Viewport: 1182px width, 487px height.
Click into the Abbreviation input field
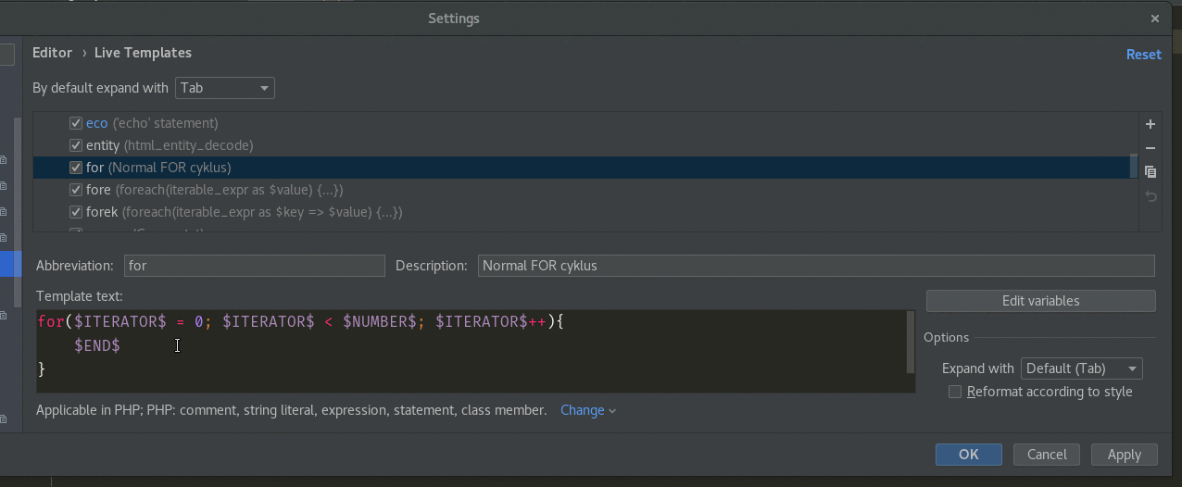[255, 266]
